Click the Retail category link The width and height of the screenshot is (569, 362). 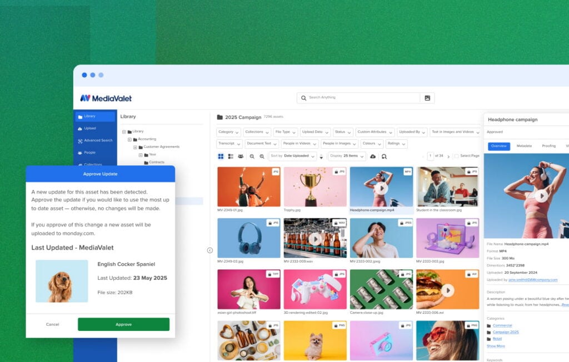(497, 339)
